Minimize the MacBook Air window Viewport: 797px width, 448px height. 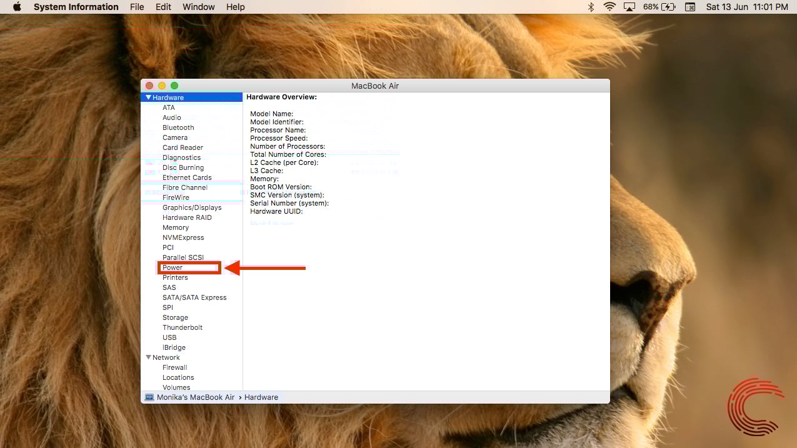tap(162, 86)
